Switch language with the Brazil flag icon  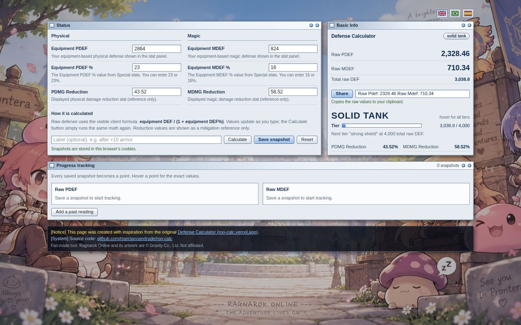(455, 13)
